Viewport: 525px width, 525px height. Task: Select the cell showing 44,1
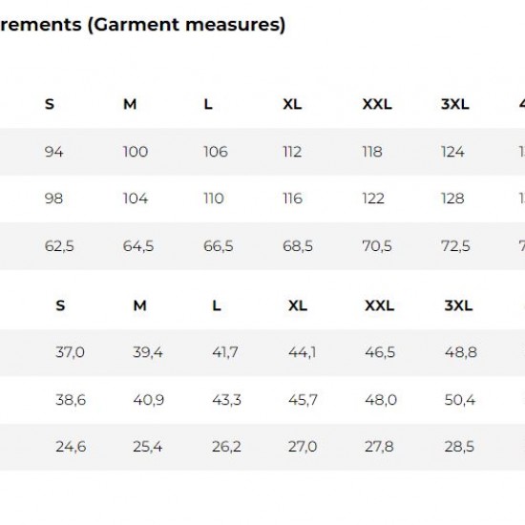pyautogui.click(x=302, y=352)
